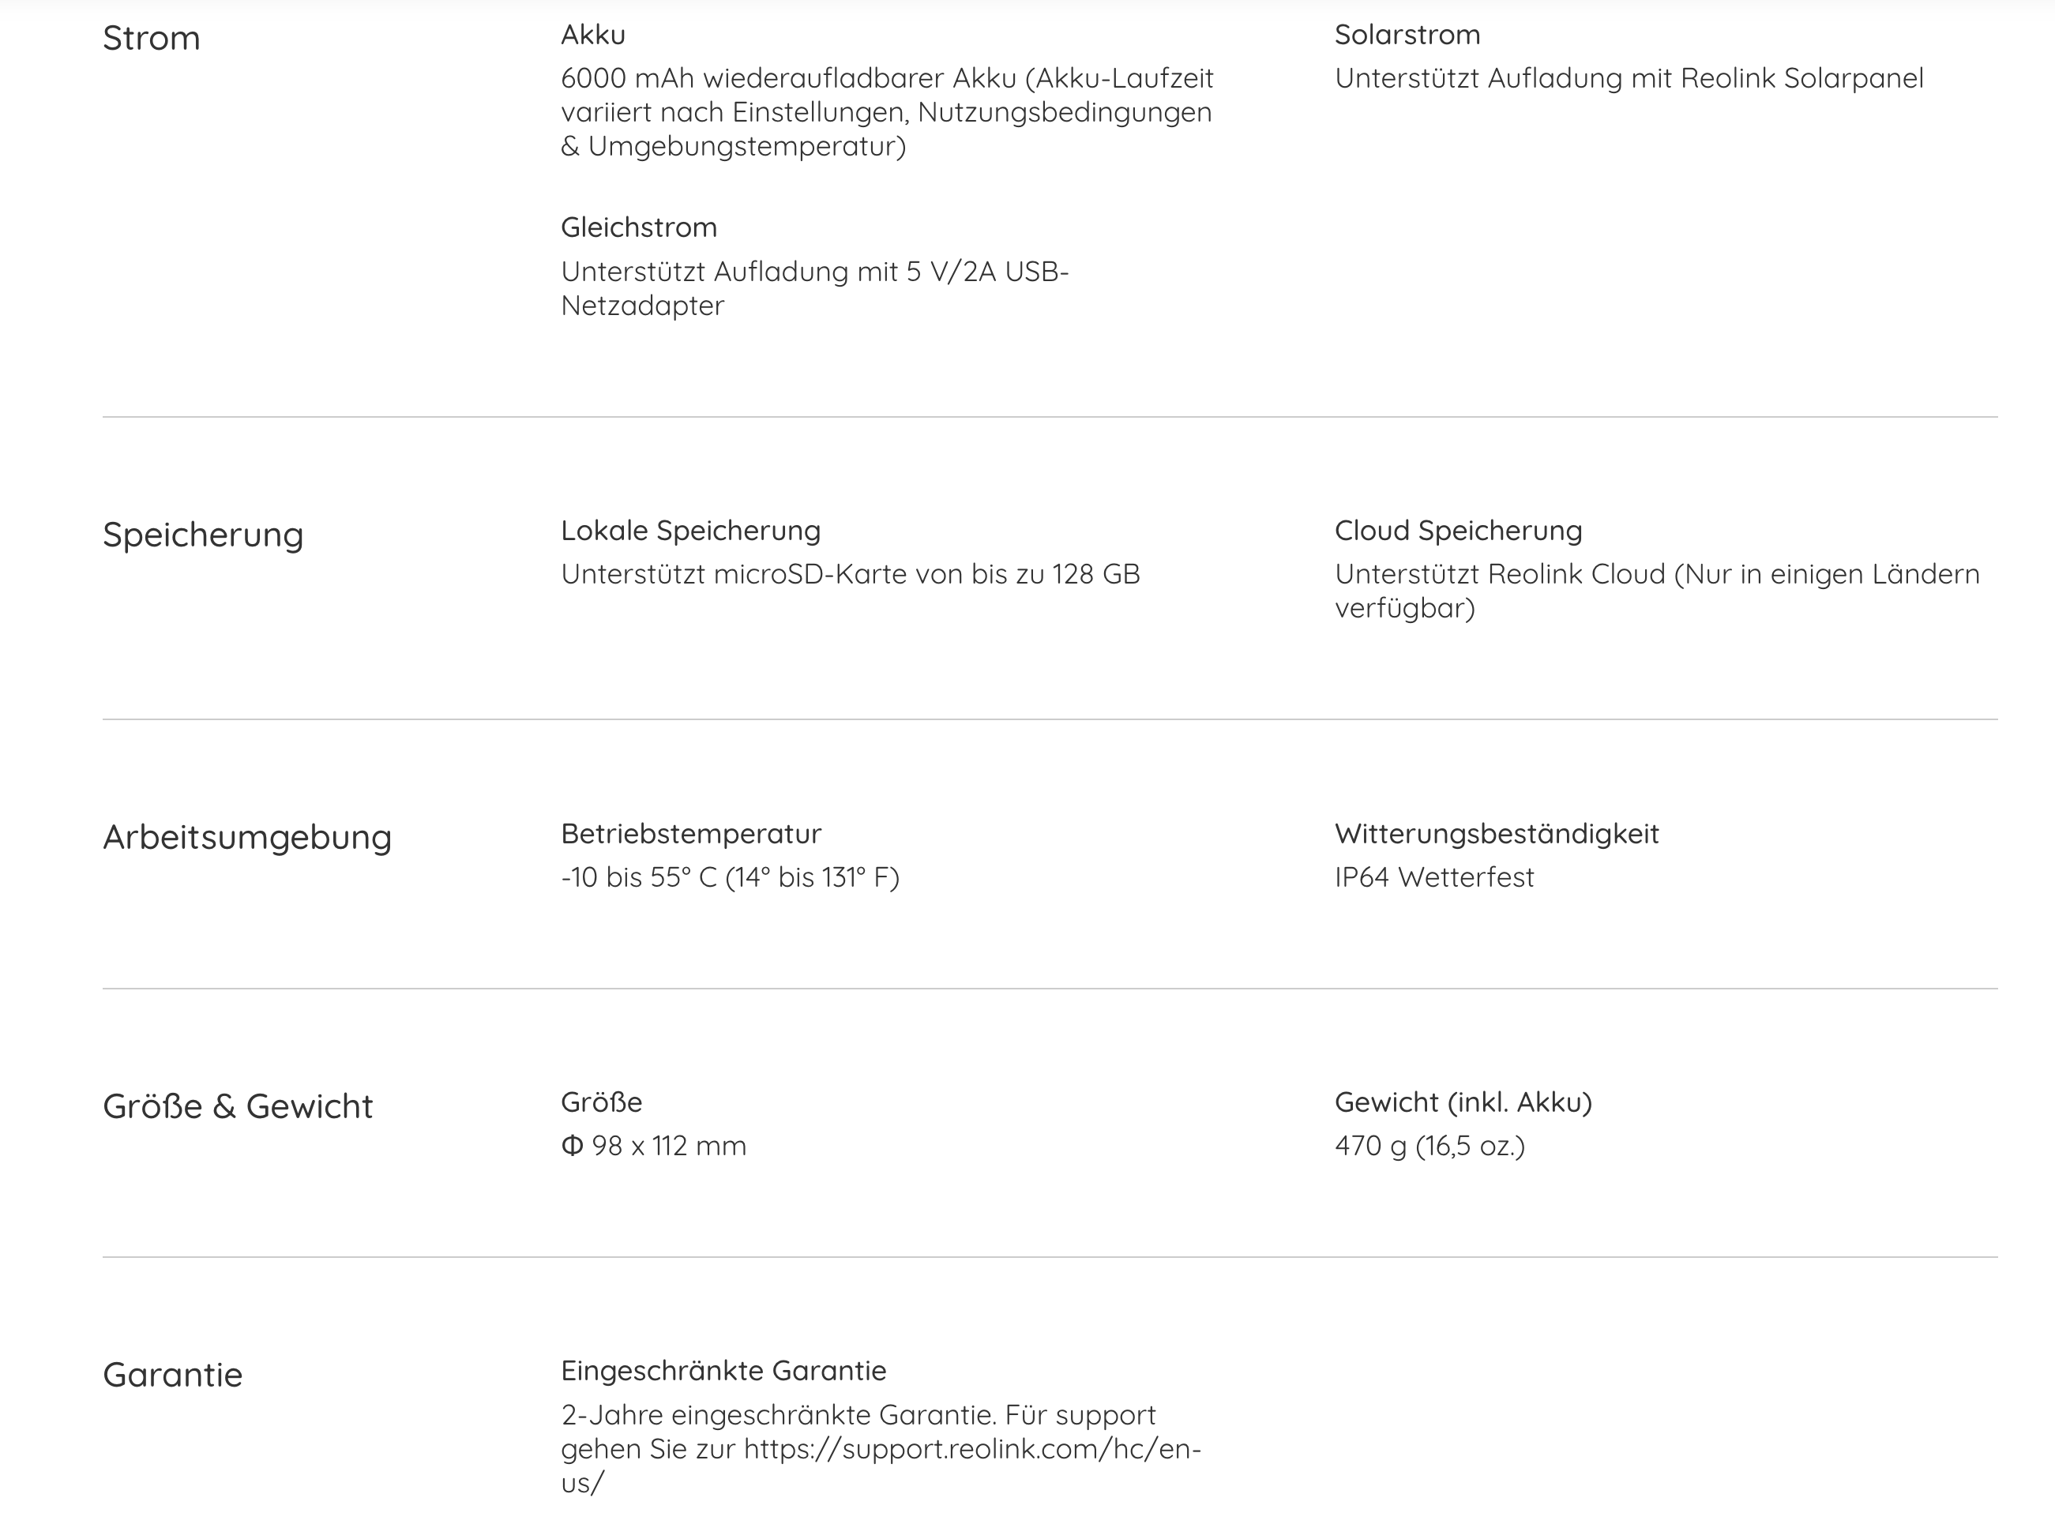Click the Eingeschränkte Garantie label
Screen dimensions: 2055x1524
point(723,1371)
